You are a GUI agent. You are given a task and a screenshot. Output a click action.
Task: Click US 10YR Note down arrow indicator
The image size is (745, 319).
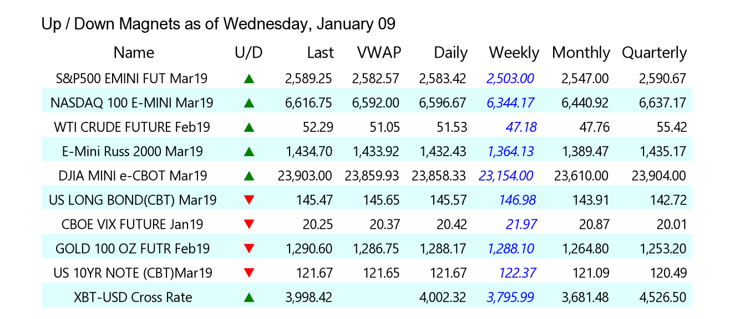pyautogui.click(x=249, y=273)
